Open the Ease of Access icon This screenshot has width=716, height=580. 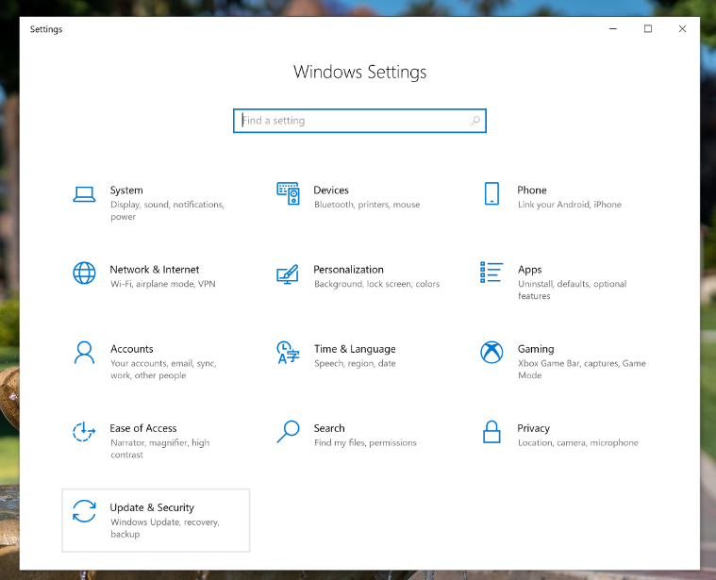84,432
